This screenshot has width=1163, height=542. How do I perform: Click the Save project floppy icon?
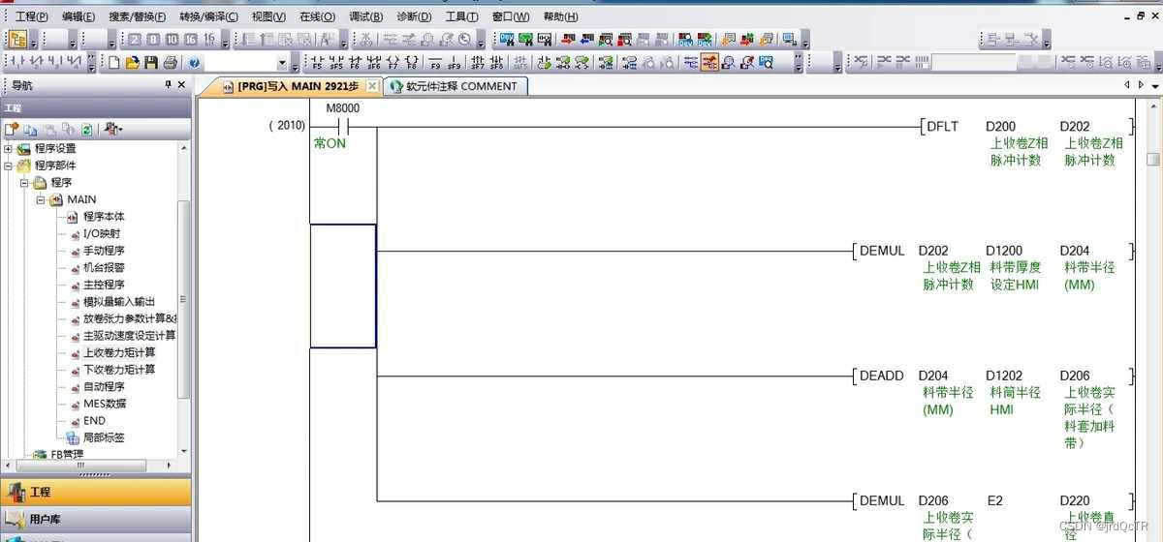coord(151,63)
